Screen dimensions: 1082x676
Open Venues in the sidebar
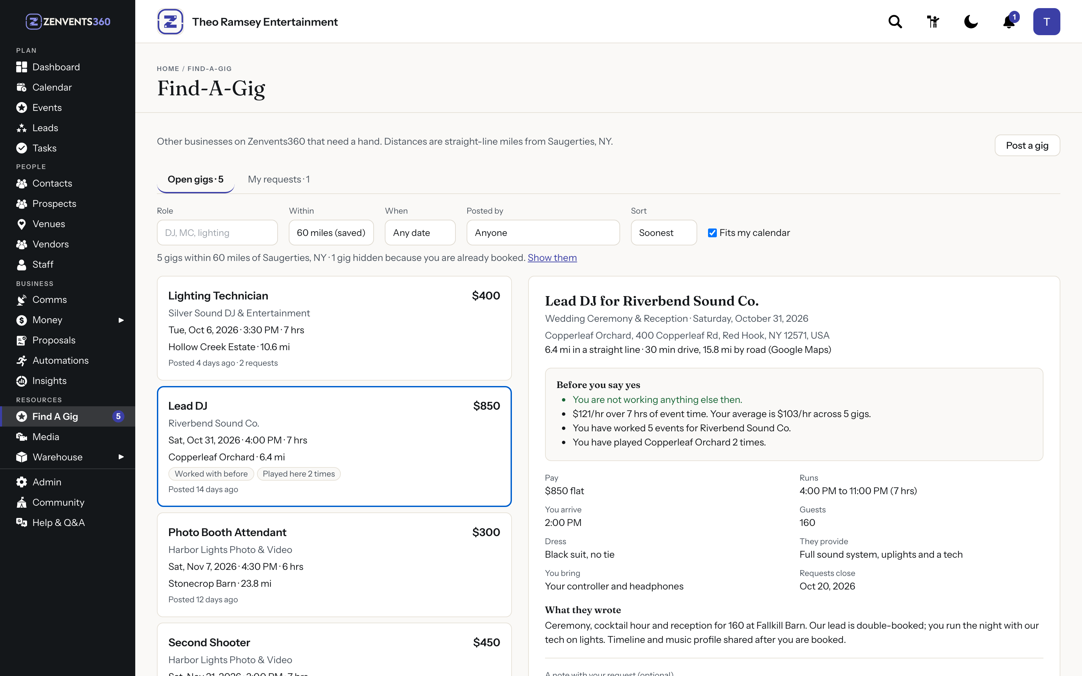pyautogui.click(x=68, y=224)
